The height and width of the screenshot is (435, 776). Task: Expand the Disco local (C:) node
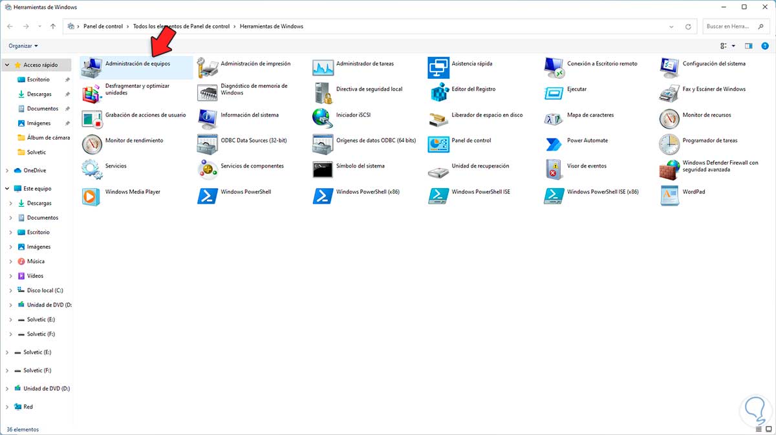point(11,291)
